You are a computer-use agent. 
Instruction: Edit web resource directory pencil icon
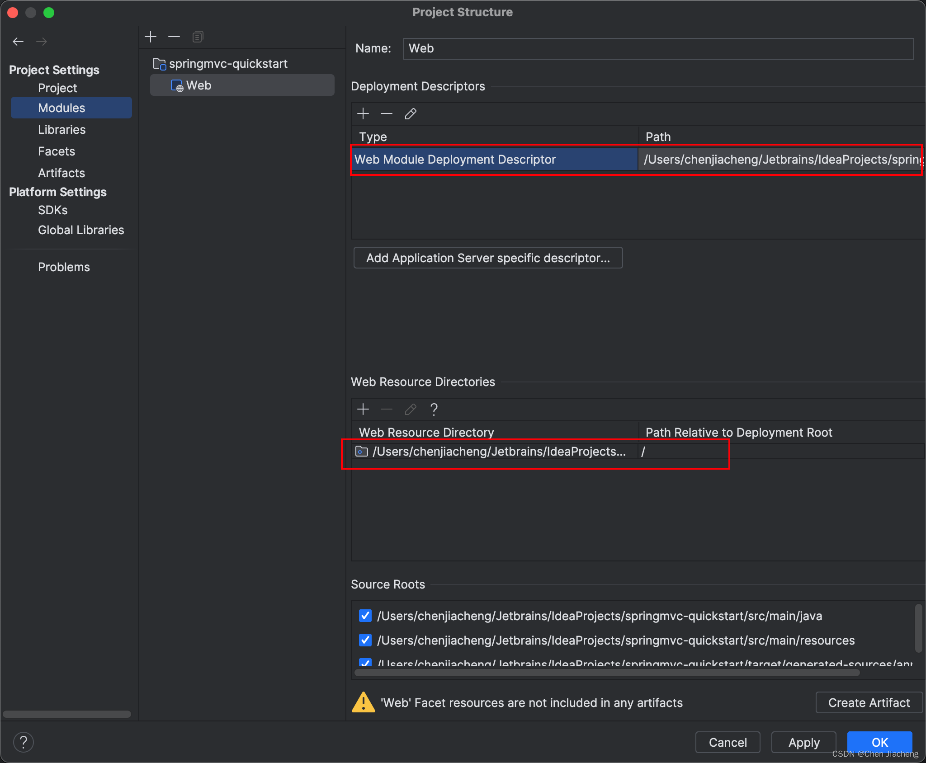(411, 409)
